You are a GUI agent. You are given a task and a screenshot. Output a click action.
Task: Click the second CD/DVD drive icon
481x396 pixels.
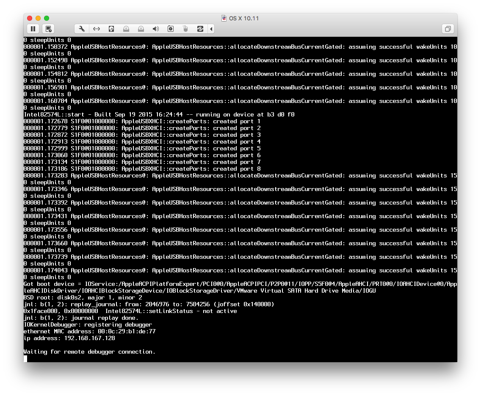(x=141, y=29)
